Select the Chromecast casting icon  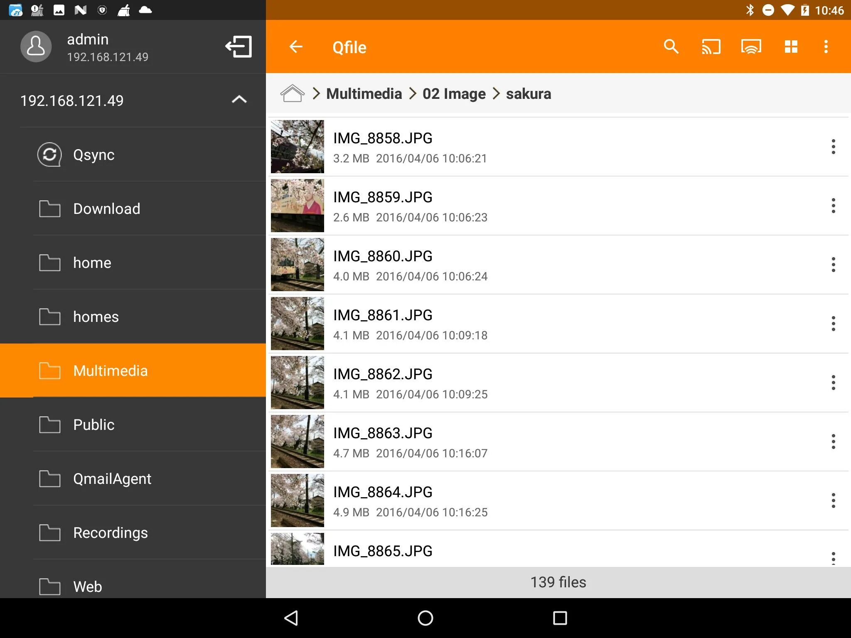[x=711, y=47]
